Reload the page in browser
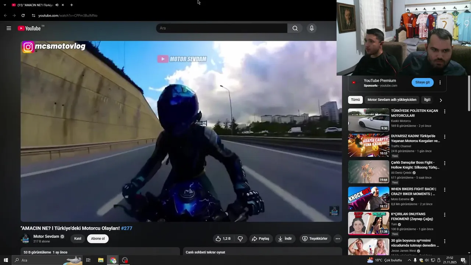This screenshot has height=265, width=471. click(23, 15)
